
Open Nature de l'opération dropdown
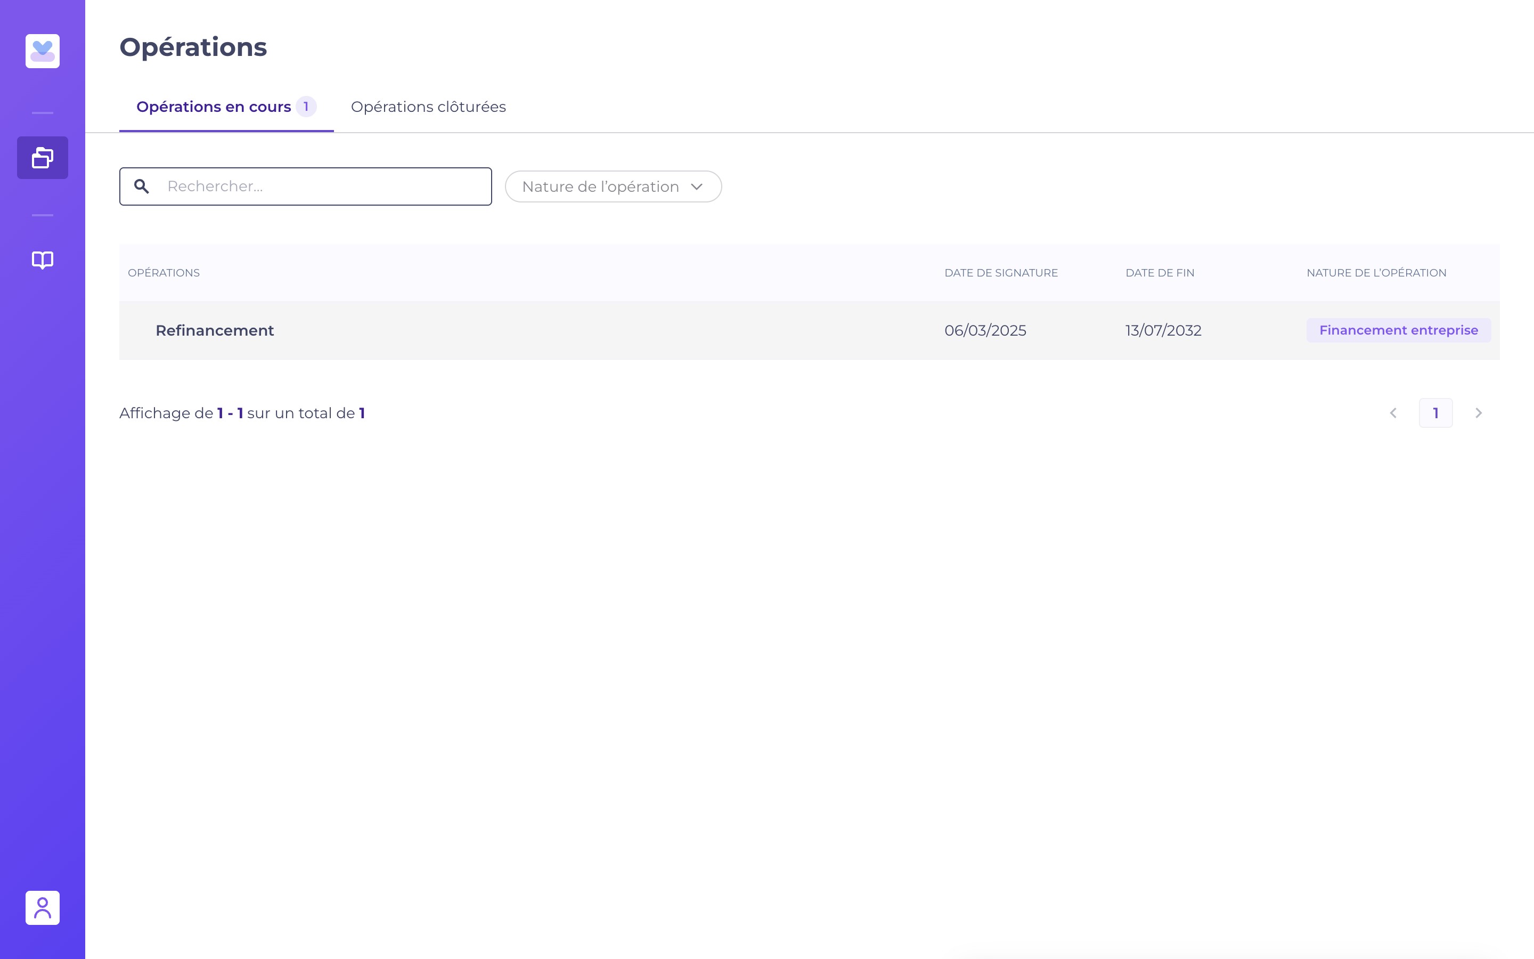(613, 186)
